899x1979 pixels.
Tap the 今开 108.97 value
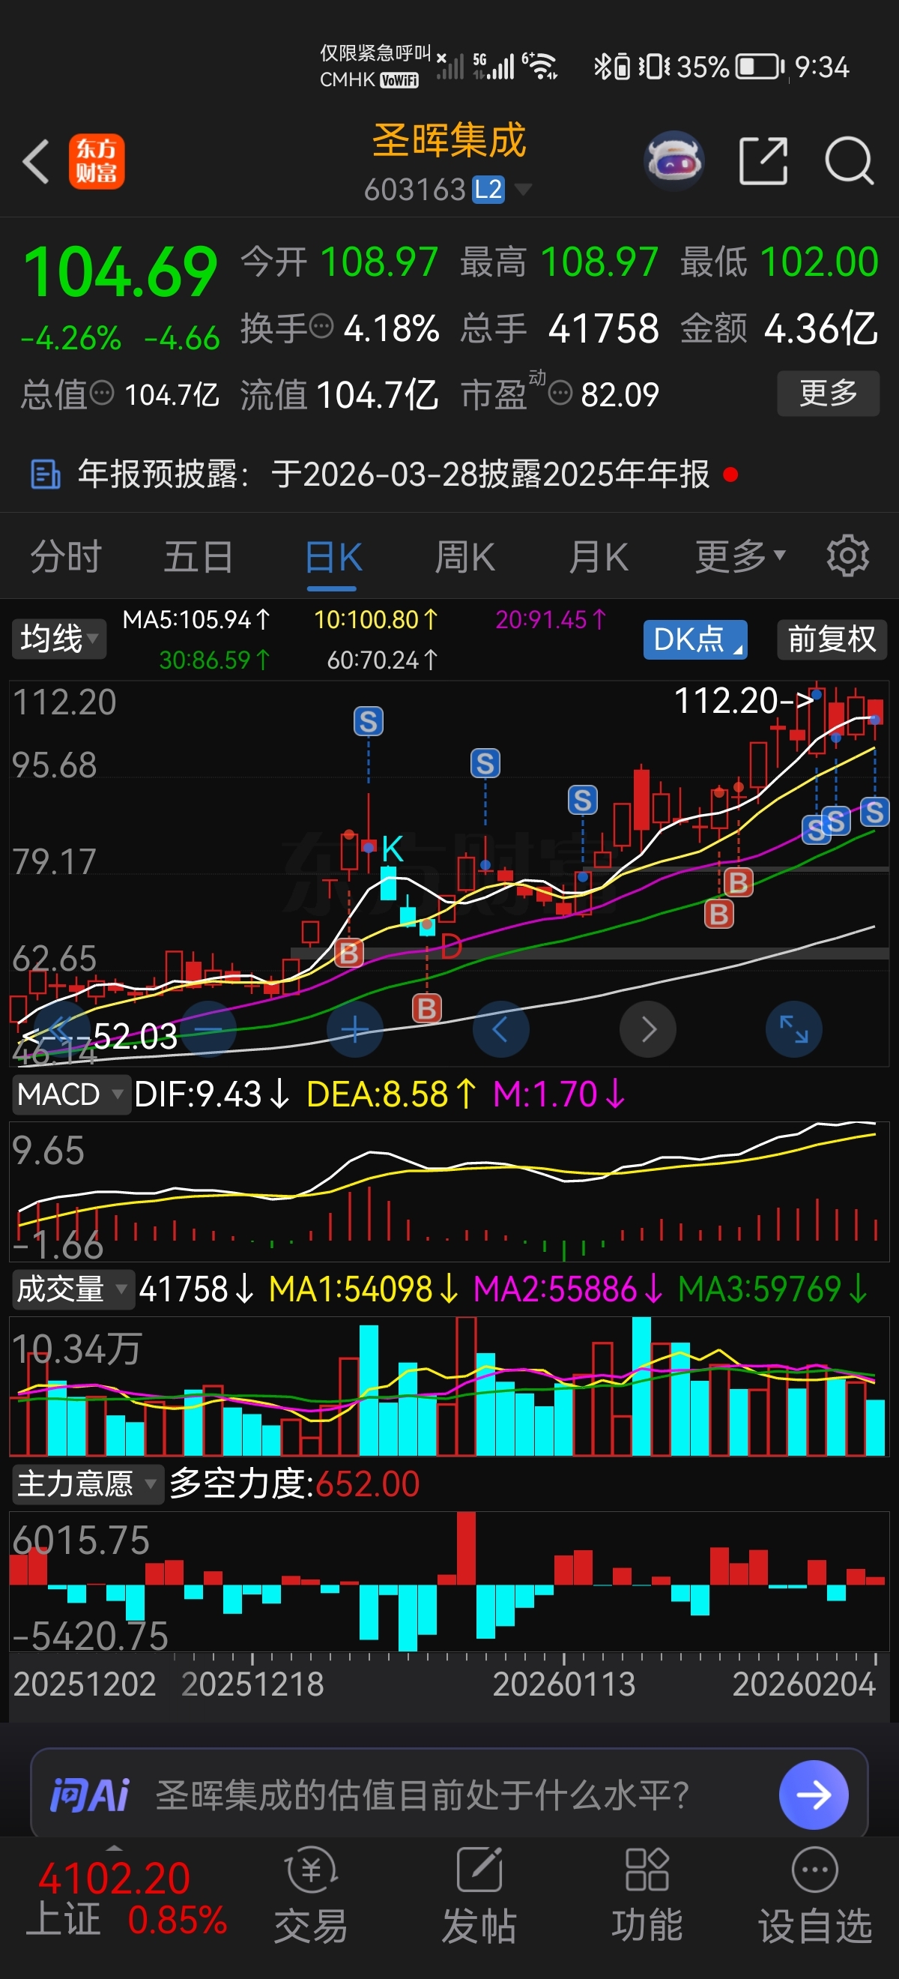(x=339, y=261)
